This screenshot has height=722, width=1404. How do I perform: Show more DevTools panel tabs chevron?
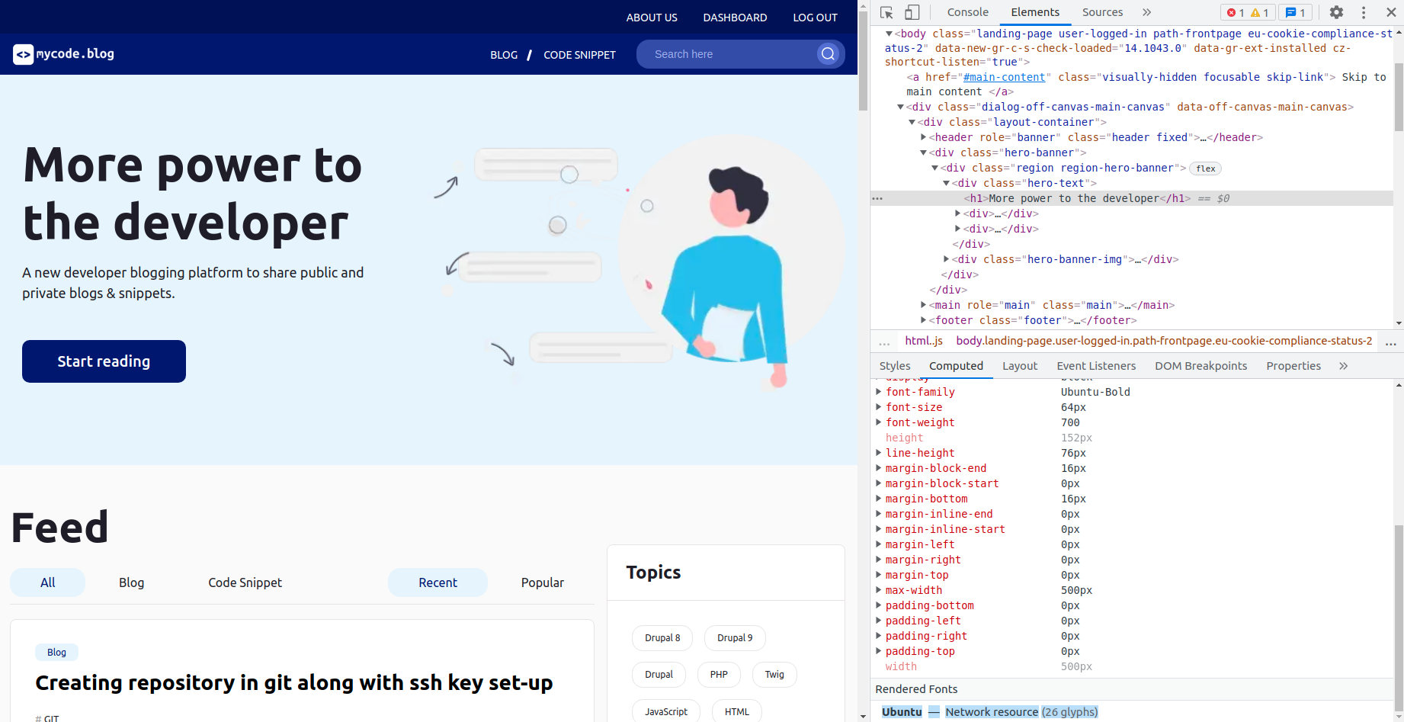[1147, 12]
